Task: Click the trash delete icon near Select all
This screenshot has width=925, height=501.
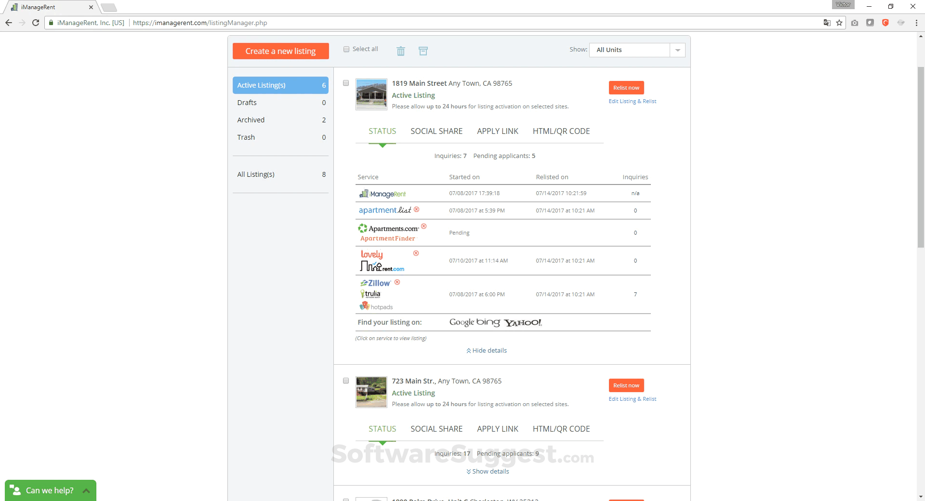Action: click(400, 51)
